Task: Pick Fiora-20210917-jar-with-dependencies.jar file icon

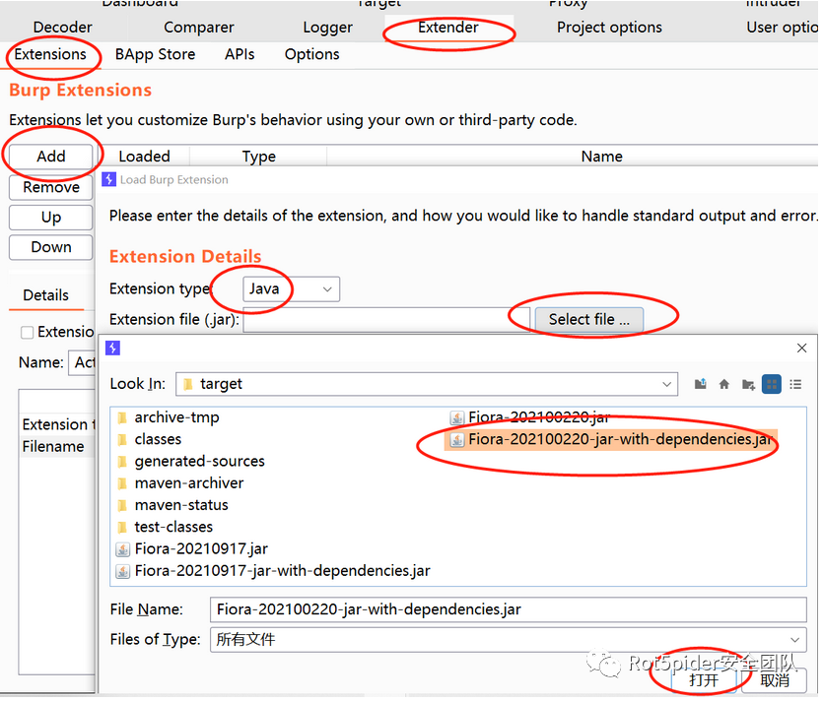Action: coord(122,572)
